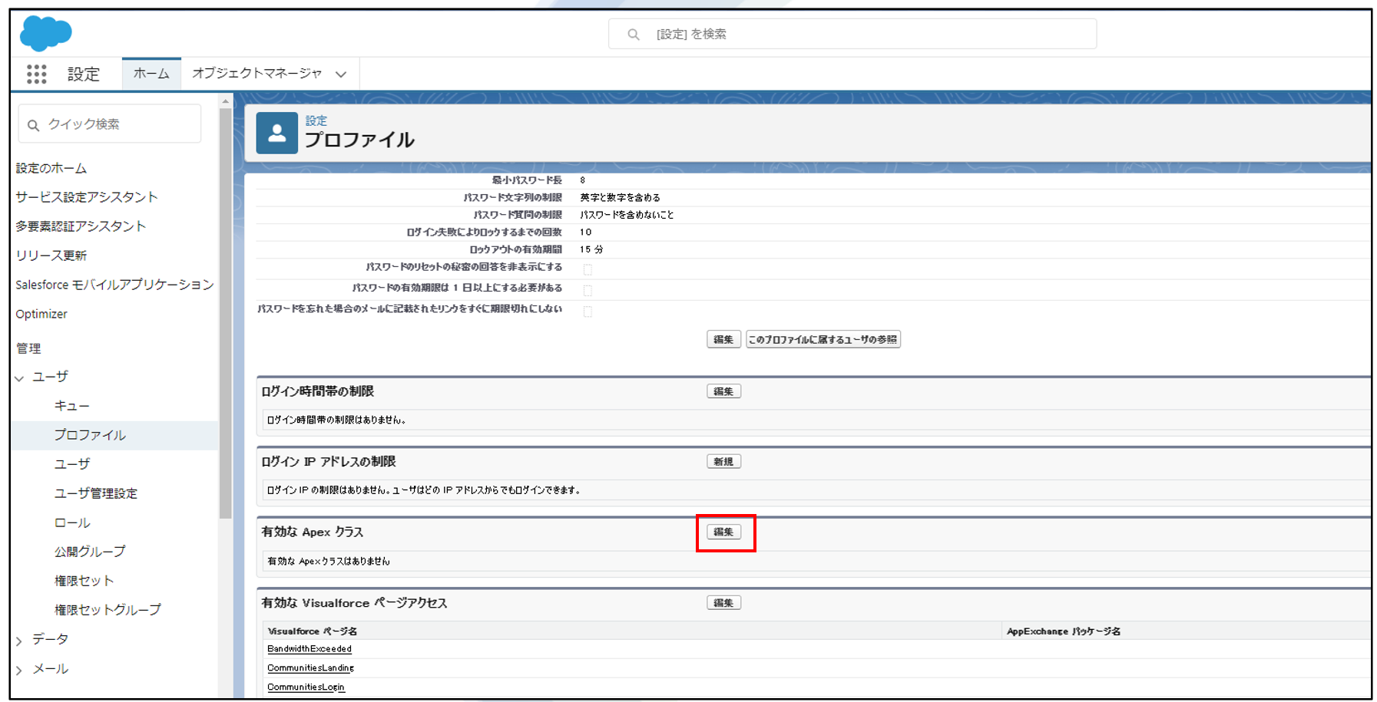The image size is (1377, 702).
Task: Expand the データ tree section
Action: tap(20, 641)
